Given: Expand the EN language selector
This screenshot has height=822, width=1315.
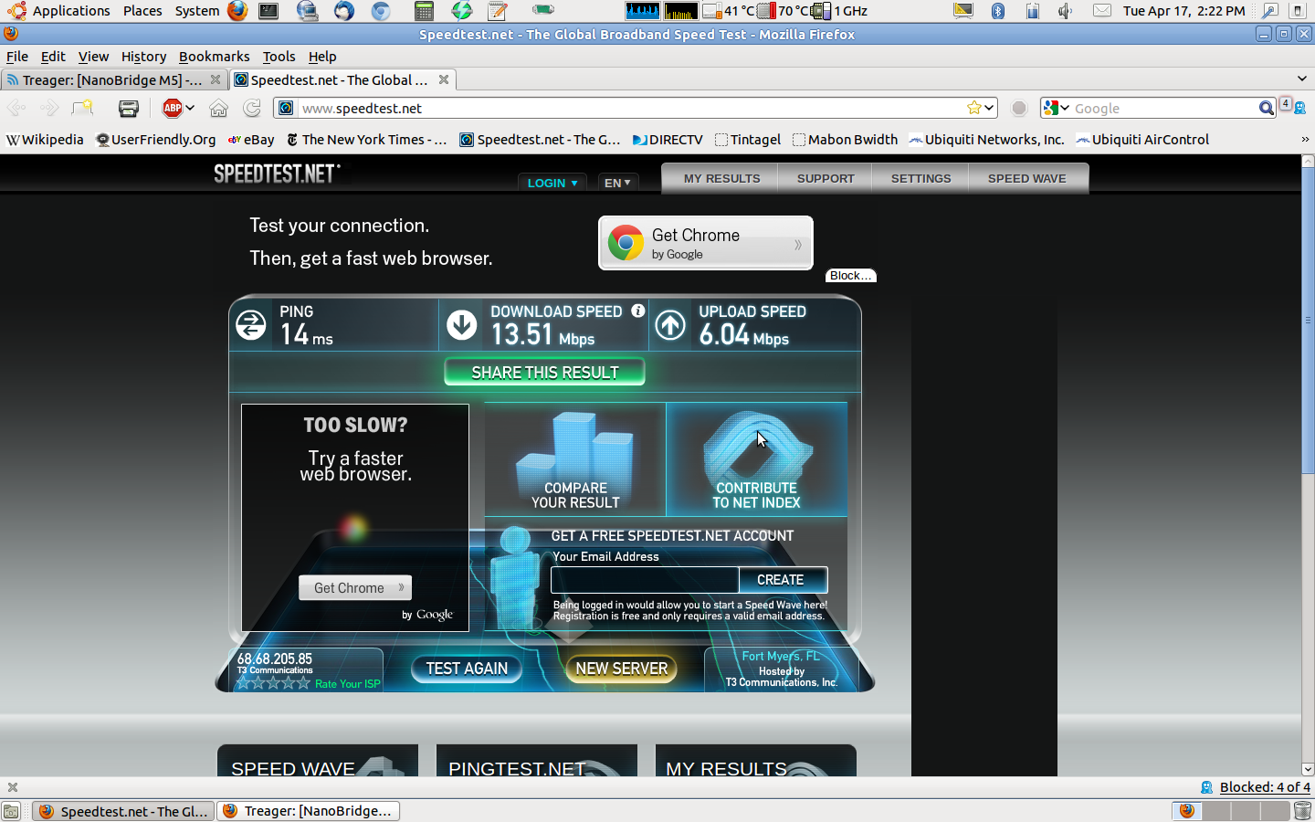Looking at the screenshot, I should pos(617,183).
